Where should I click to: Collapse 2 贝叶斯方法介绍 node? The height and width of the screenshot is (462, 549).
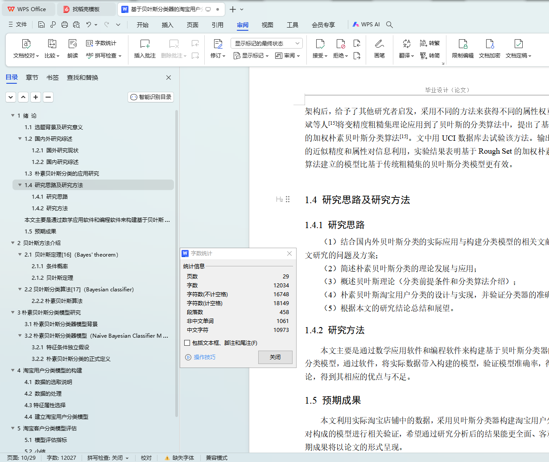coord(12,243)
